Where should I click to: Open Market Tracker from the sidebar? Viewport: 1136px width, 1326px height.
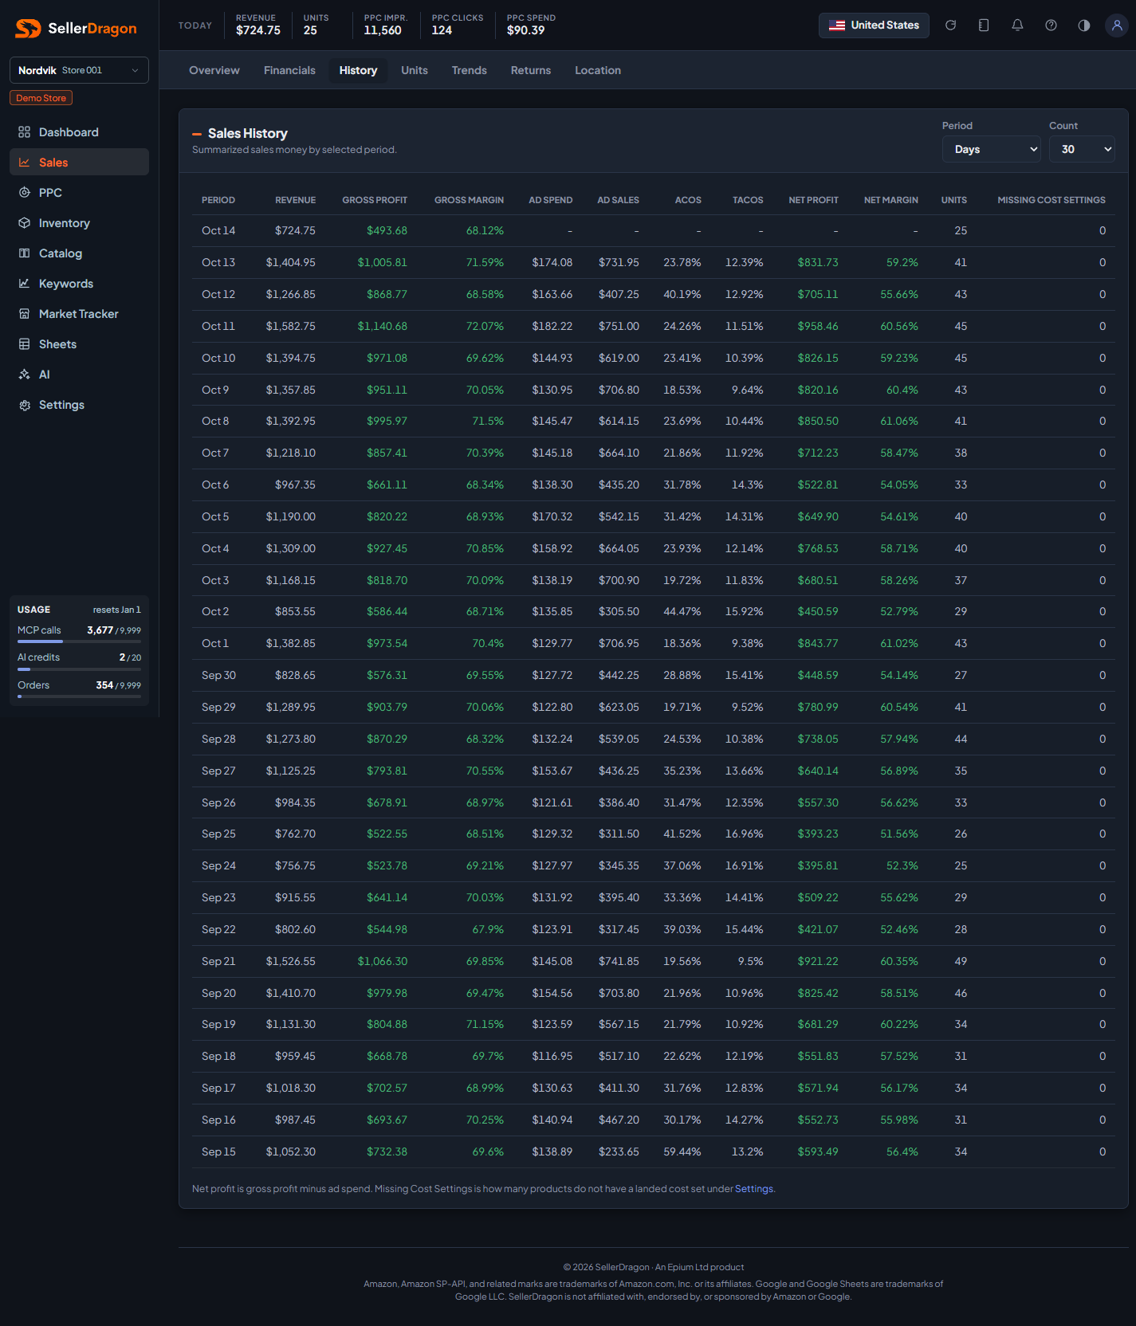[x=79, y=314]
